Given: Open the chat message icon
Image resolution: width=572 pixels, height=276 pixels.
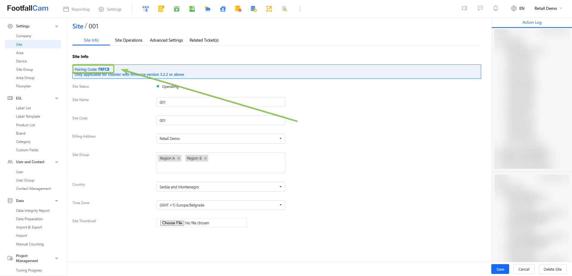Looking at the screenshot, I should [480, 8].
